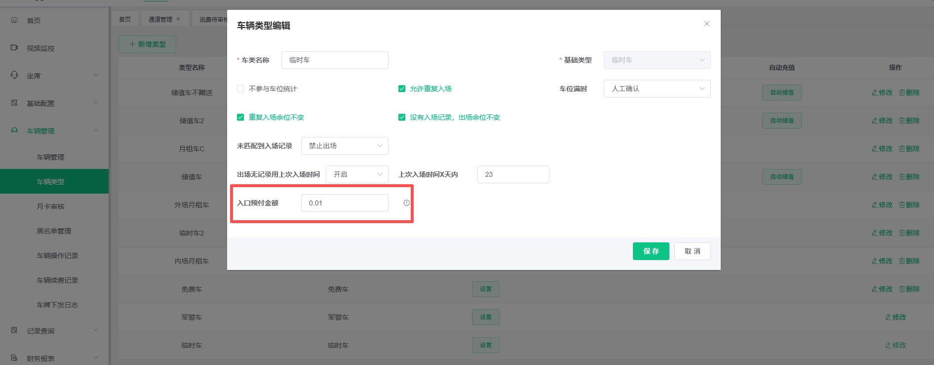Expand the 财务报表 sidebar menu

point(96,358)
